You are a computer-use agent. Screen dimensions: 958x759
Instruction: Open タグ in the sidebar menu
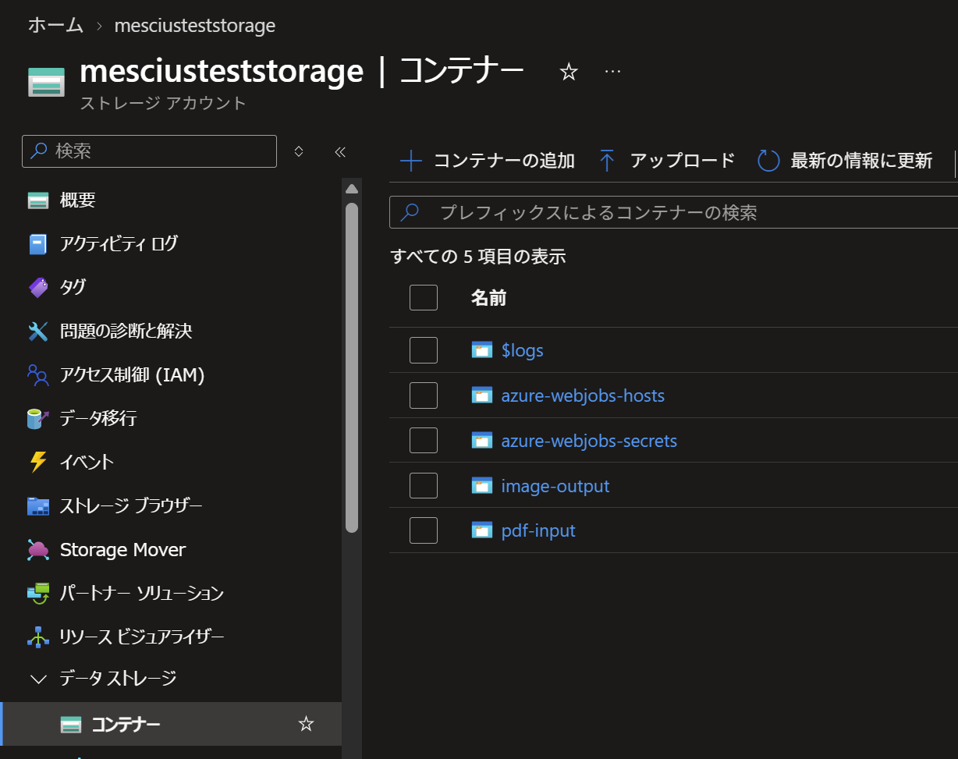pyautogui.click(x=73, y=288)
